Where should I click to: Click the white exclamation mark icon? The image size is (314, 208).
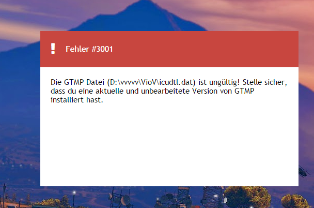53,49
